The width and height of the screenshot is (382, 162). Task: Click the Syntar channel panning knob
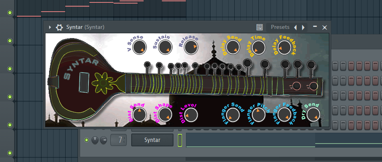point(95,140)
